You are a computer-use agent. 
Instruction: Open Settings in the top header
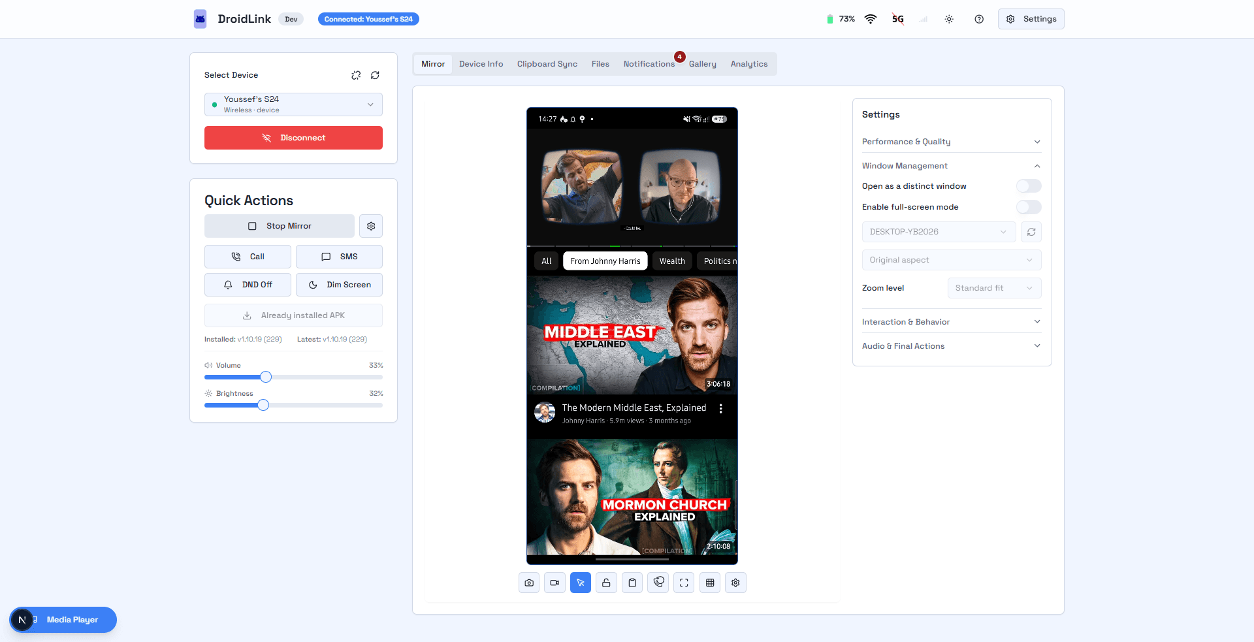pyautogui.click(x=1031, y=19)
